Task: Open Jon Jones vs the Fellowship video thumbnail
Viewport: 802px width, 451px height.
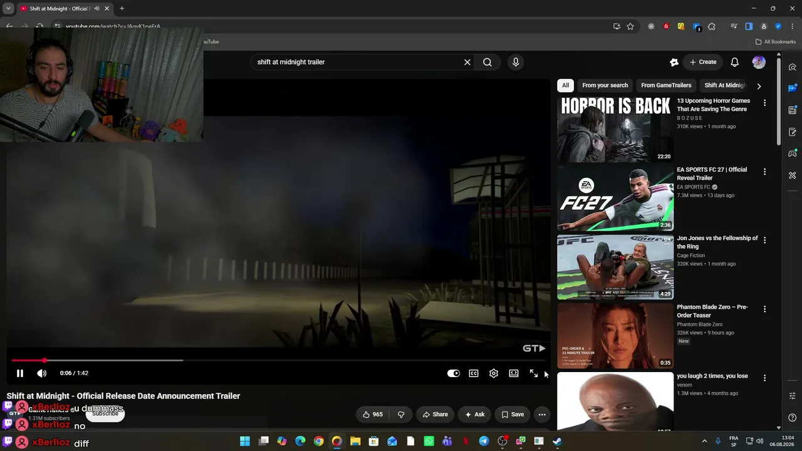Action: click(615, 267)
